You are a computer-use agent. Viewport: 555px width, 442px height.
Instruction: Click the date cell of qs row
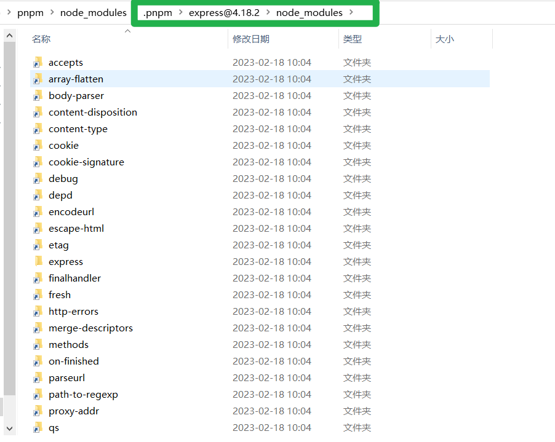point(272,428)
